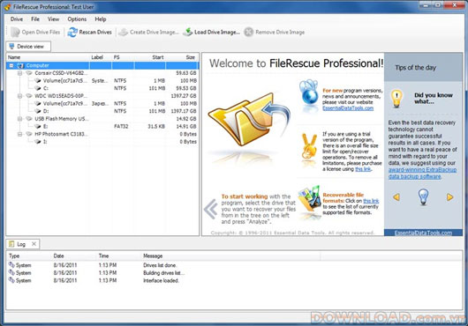Select the 'Interface loaded.' log message
468x326 pixels.
162,281
